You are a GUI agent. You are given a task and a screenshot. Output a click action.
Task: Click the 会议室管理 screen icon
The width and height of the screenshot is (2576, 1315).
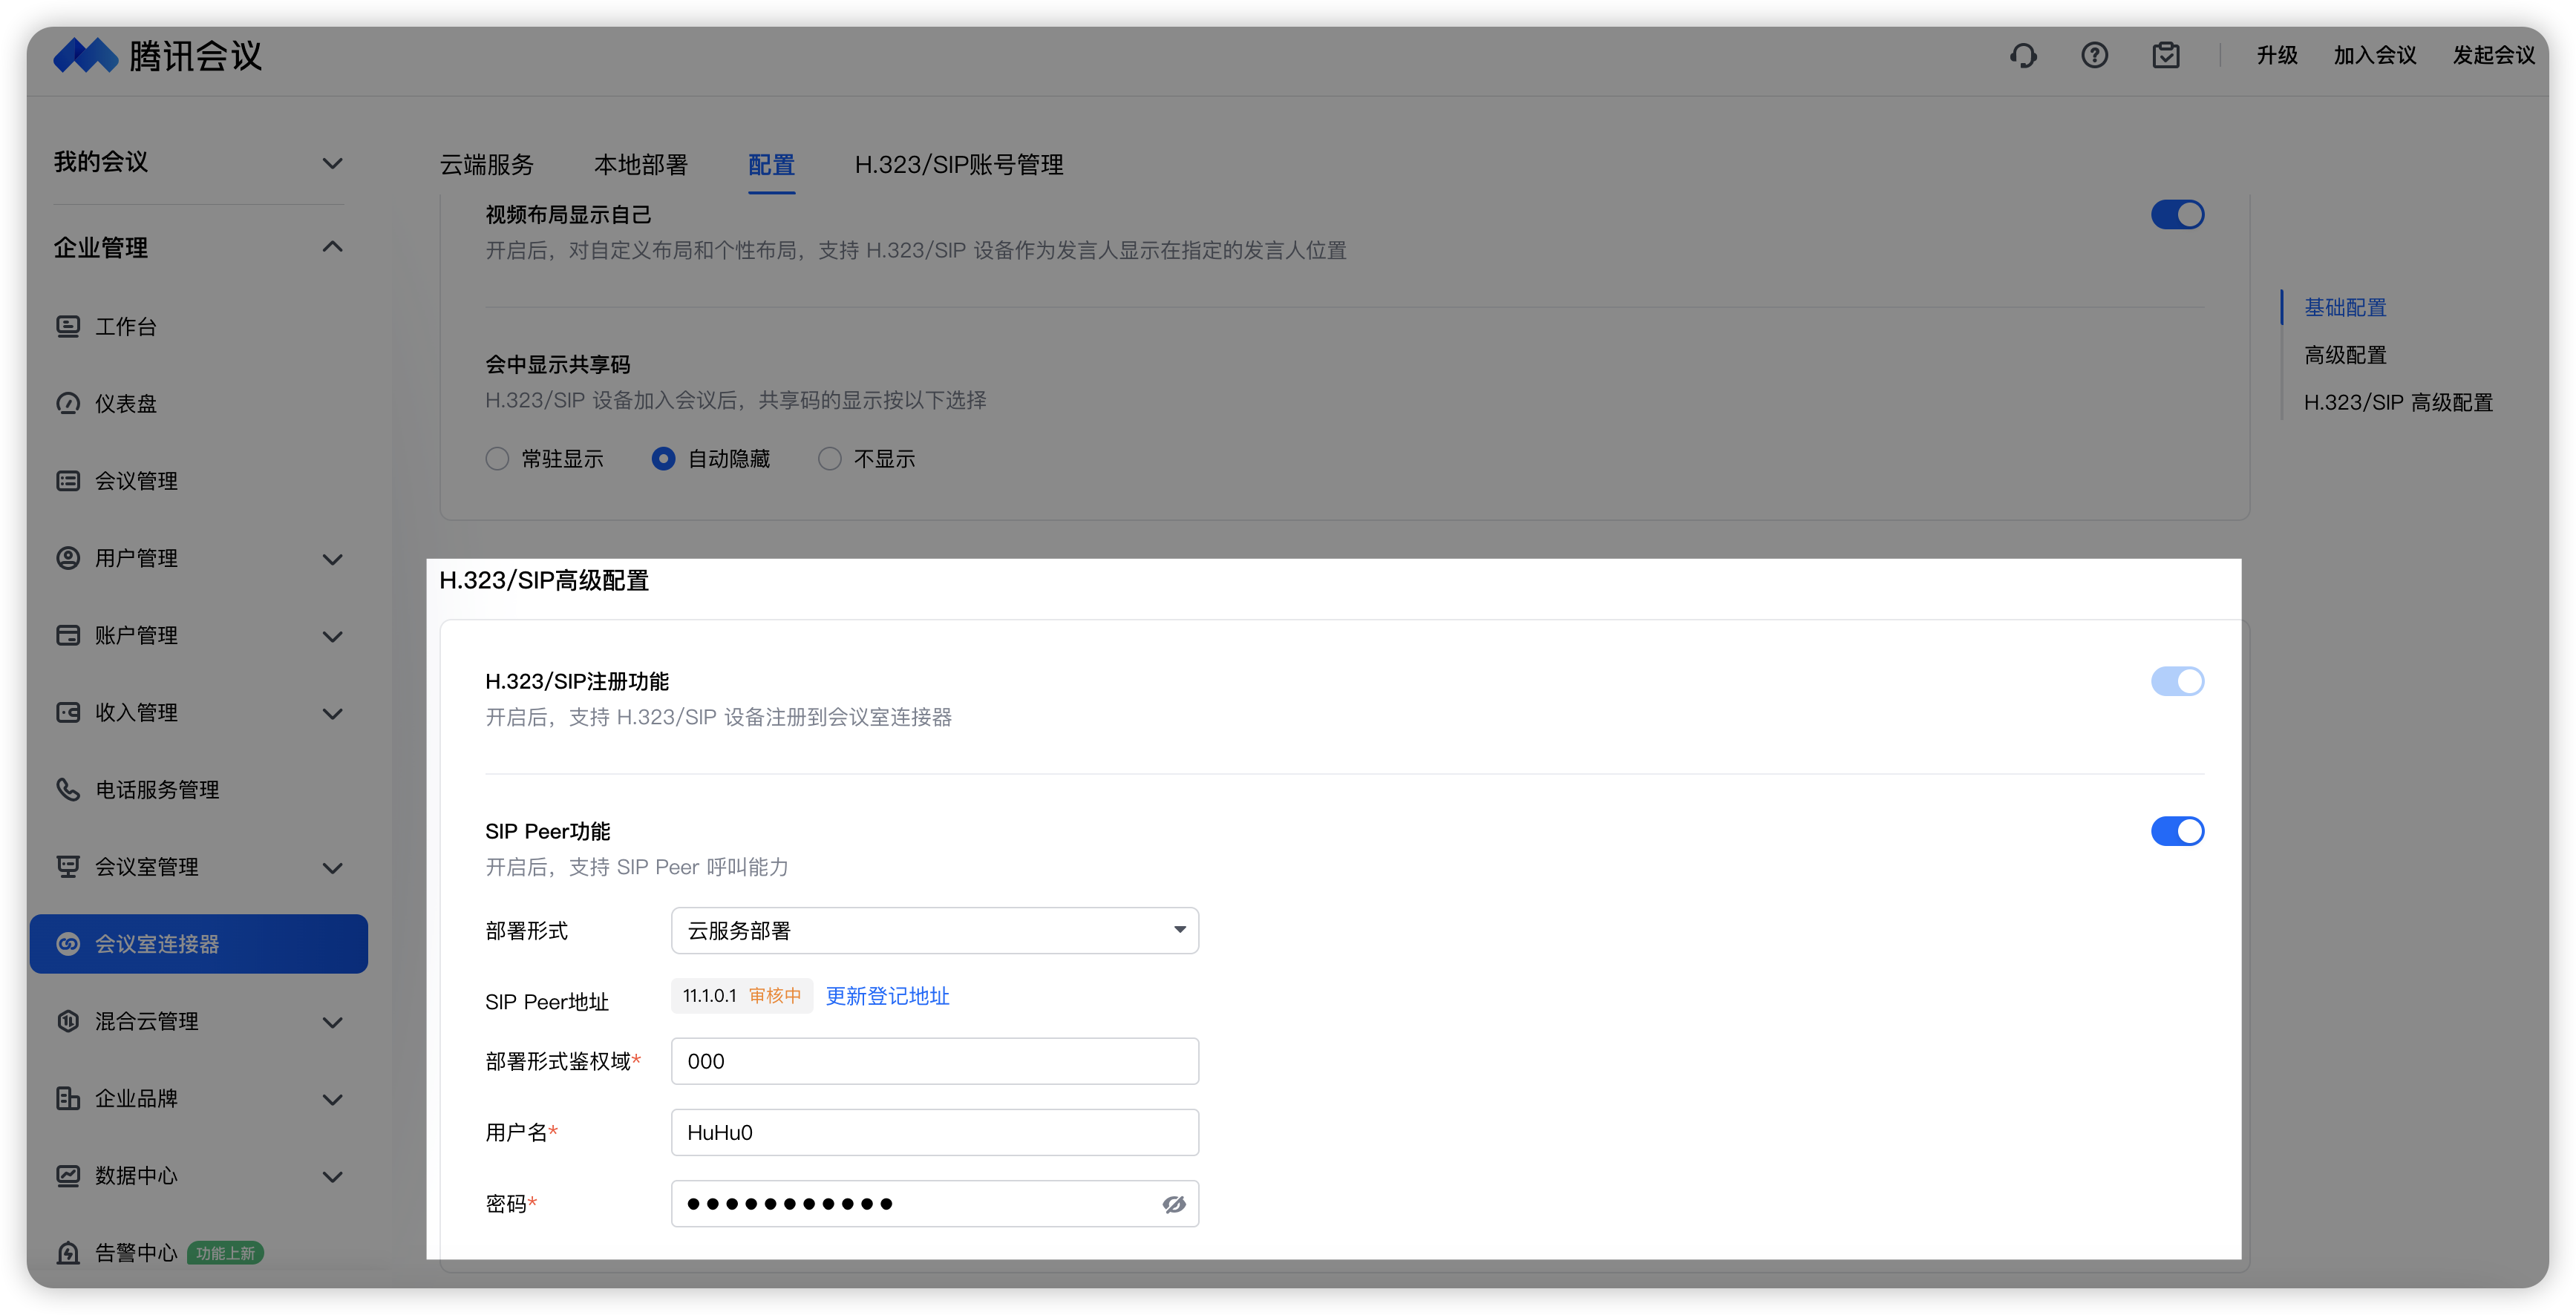pyautogui.click(x=68, y=866)
